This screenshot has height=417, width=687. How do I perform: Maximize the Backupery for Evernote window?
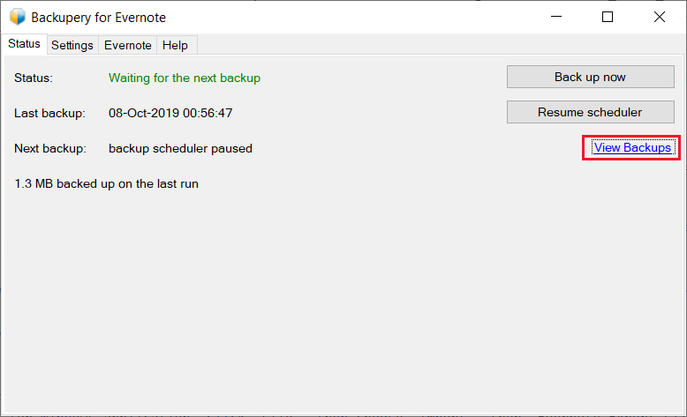[x=608, y=17]
